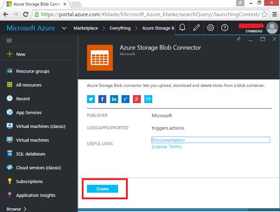Click the Marketplace breadcrumb
Screen dimensions: 280x212
tap(86, 28)
